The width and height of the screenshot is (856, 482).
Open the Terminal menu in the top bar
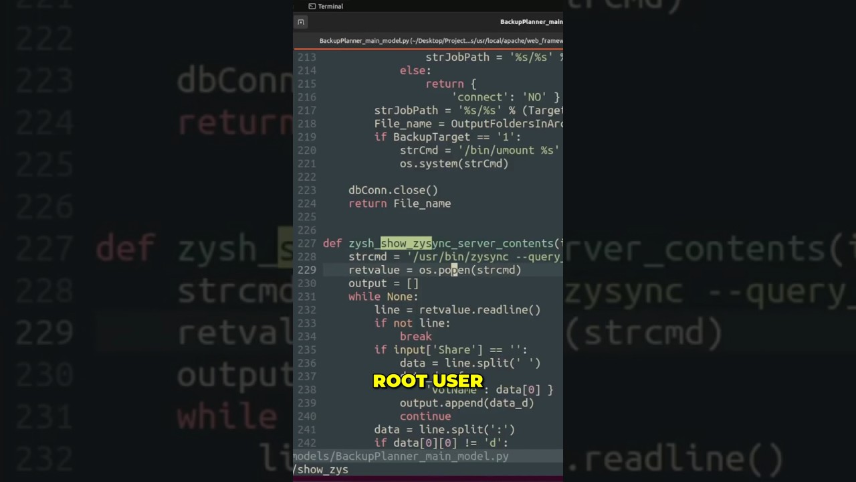tap(330, 6)
